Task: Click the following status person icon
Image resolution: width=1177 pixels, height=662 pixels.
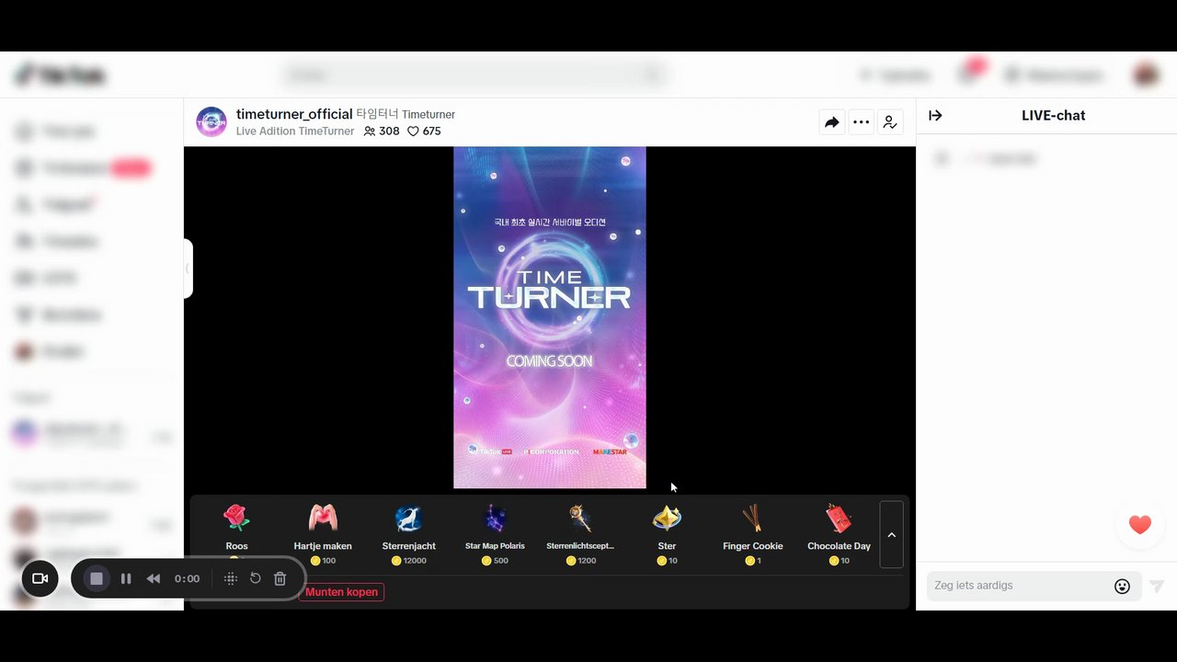Action: tap(890, 122)
